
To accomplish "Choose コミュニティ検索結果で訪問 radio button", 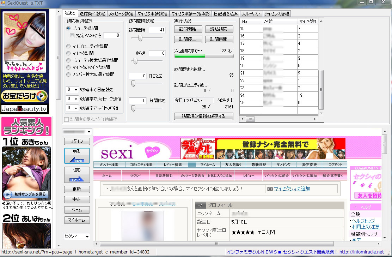I will [68, 60].
